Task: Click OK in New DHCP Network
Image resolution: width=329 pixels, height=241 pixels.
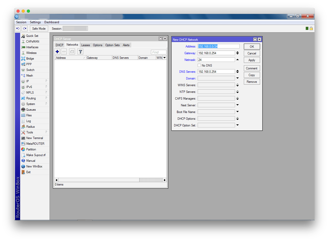Action: pyautogui.click(x=252, y=47)
